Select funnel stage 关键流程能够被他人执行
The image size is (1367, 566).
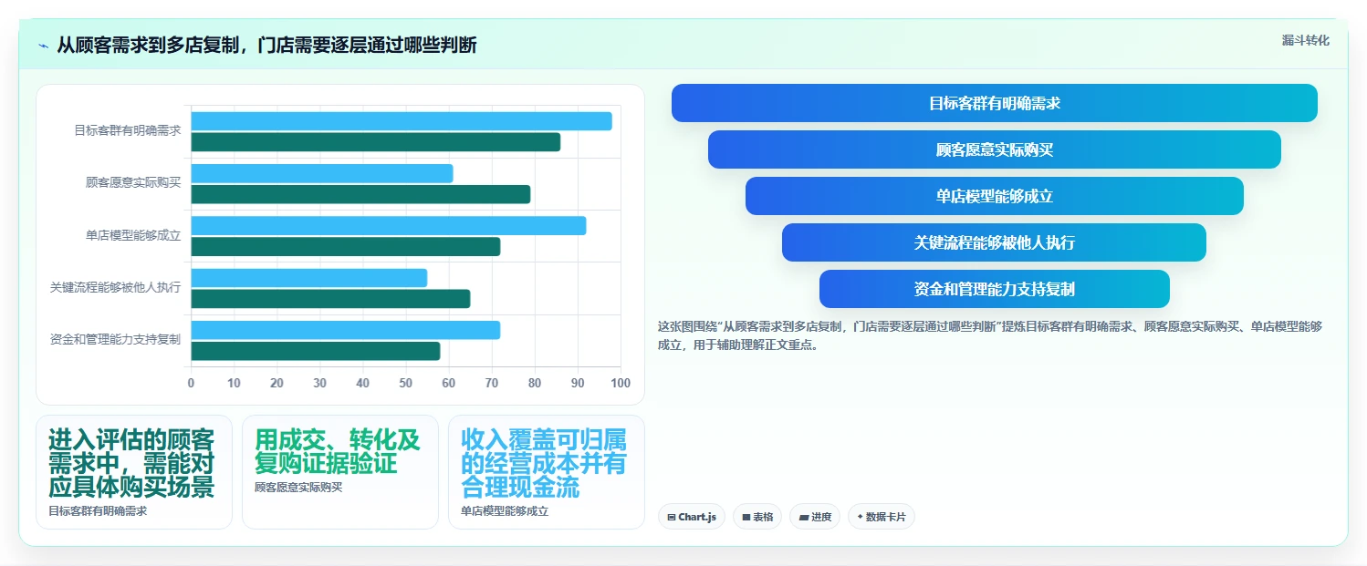[995, 242]
